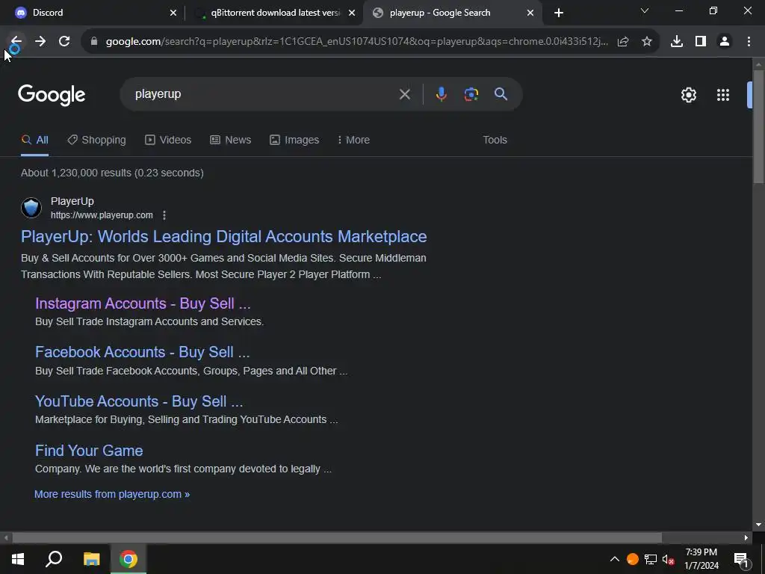Close the Discord tab
This screenshot has height=574, width=765.
[173, 13]
